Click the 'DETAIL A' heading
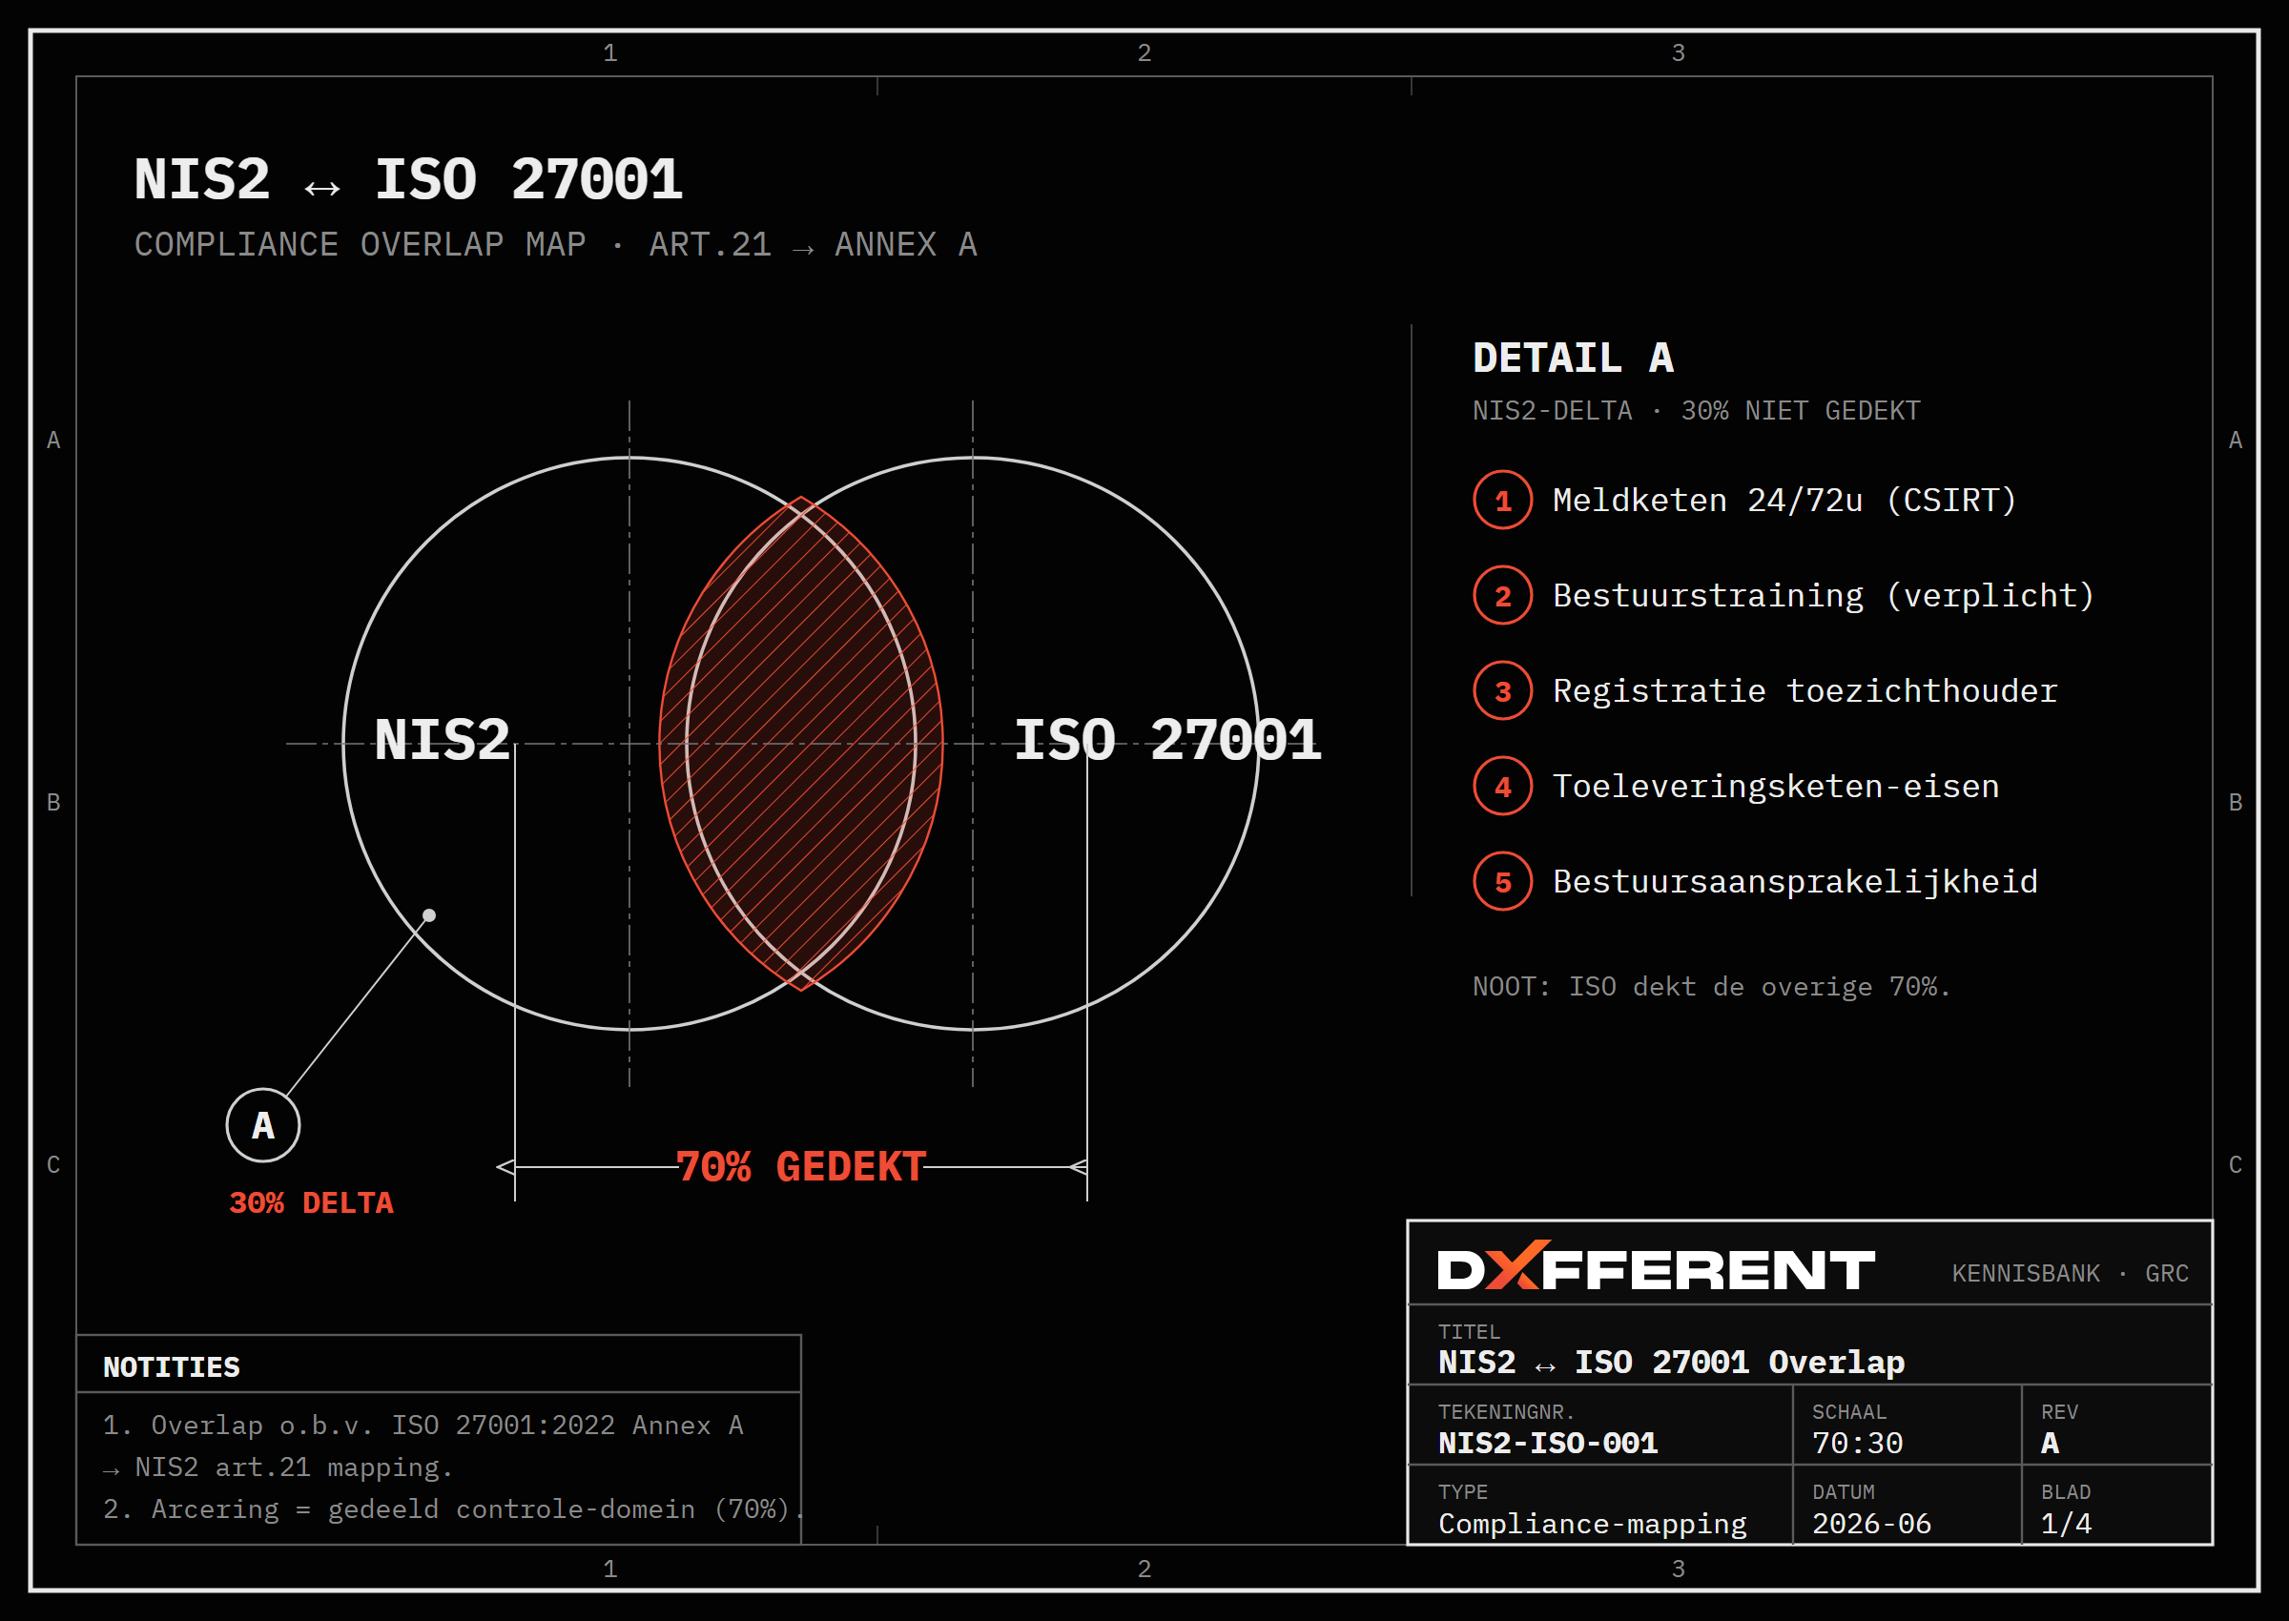Viewport: 2289px width, 1621px height. click(1574, 359)
